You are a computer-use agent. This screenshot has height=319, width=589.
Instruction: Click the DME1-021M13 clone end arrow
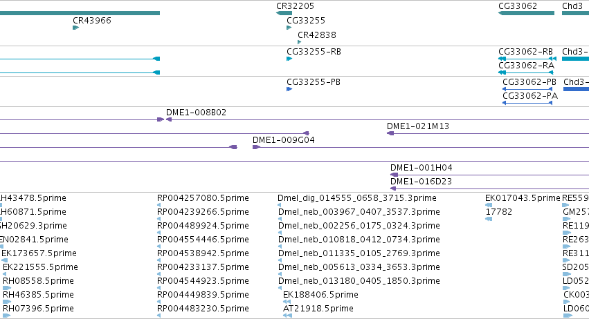pos(390,133)
